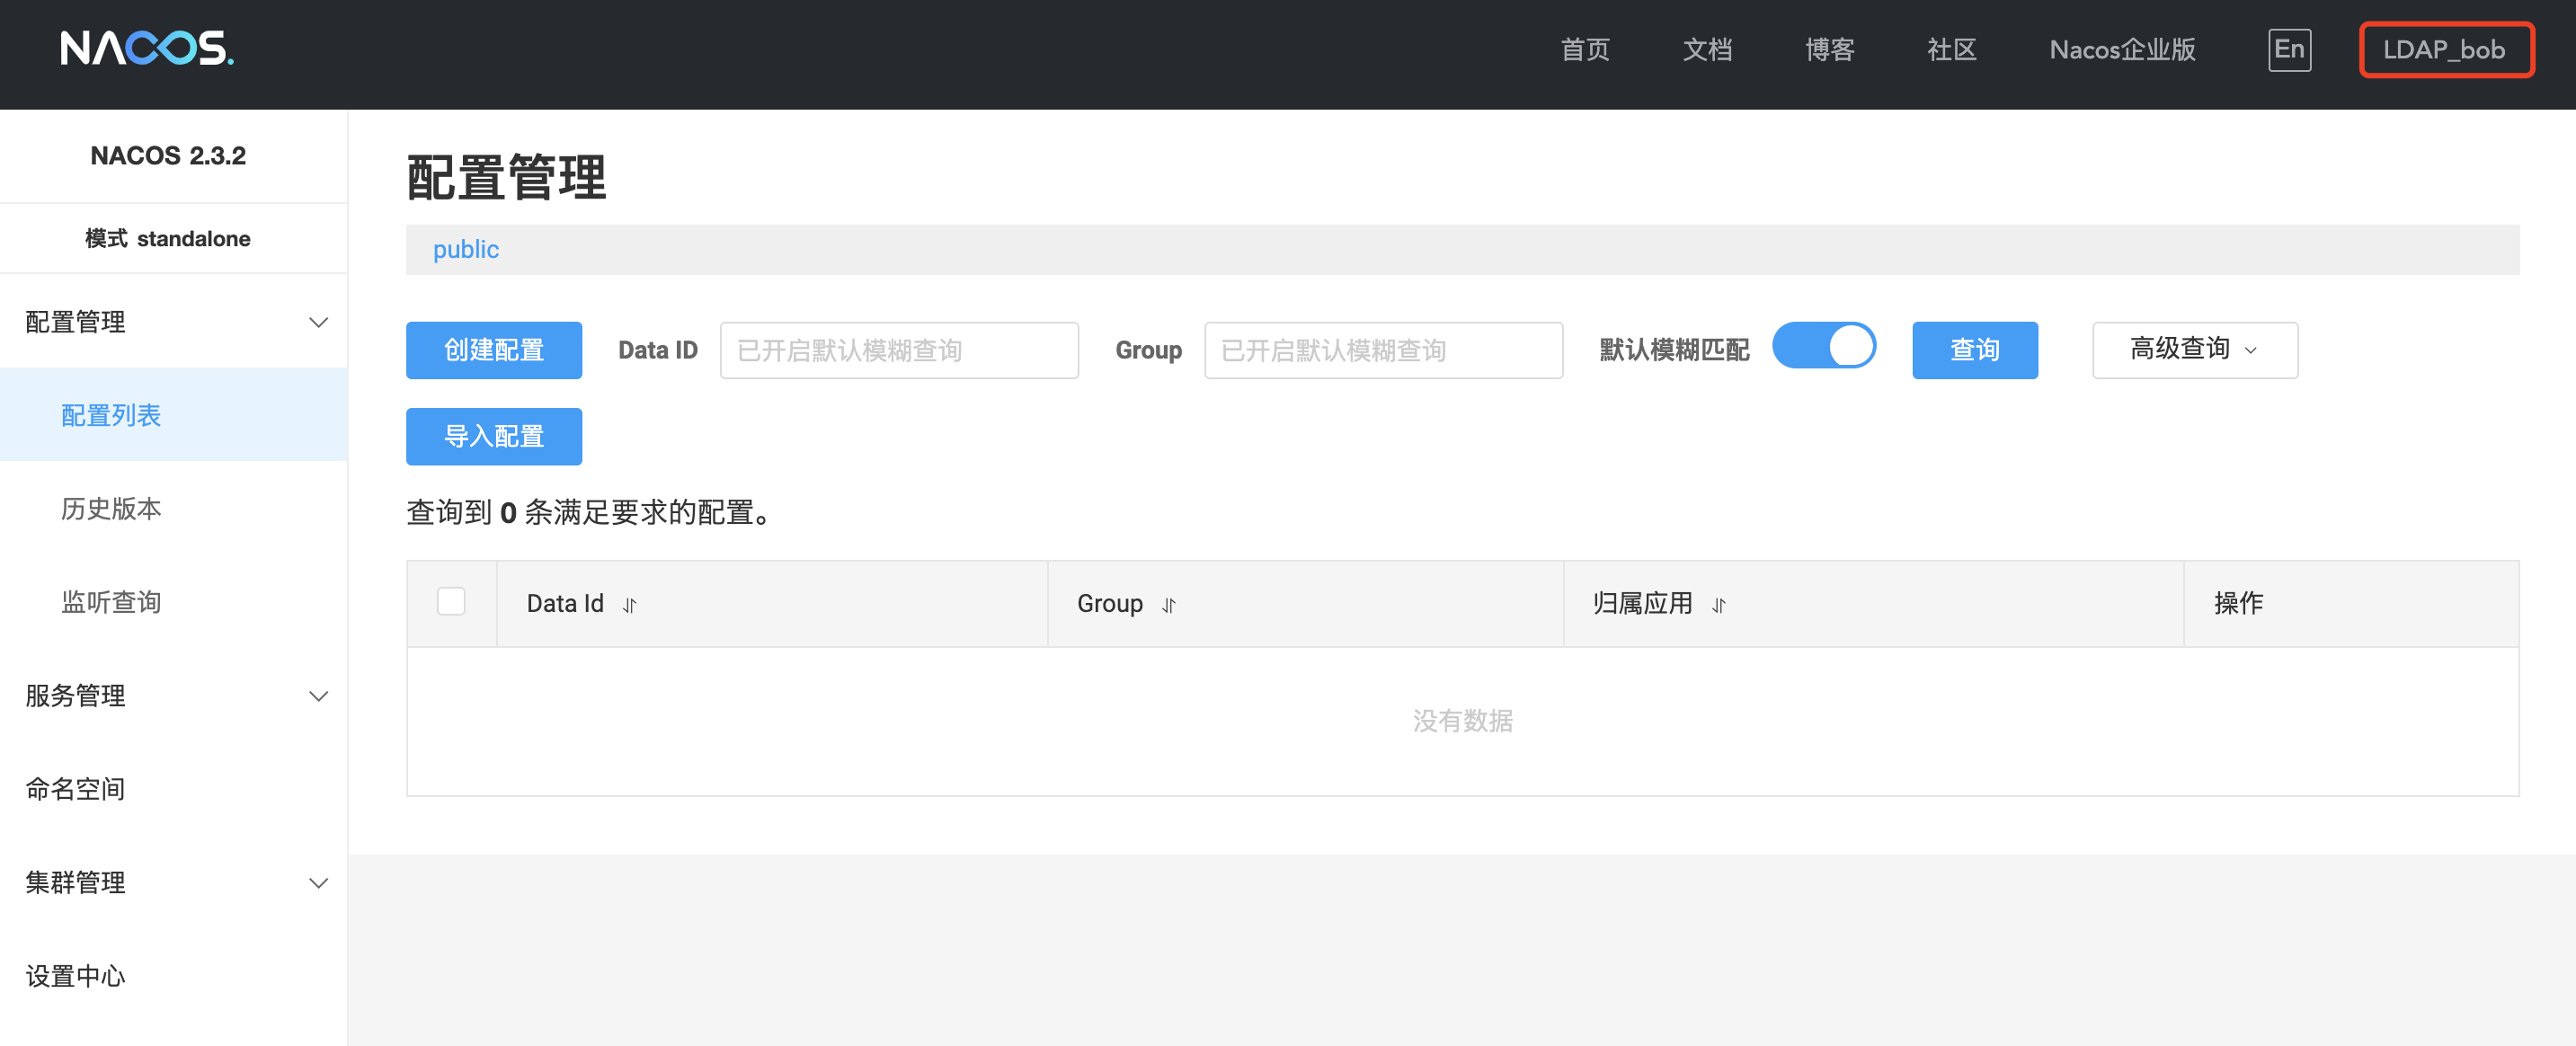Click the 导入配置 button

tap(493, 436)
